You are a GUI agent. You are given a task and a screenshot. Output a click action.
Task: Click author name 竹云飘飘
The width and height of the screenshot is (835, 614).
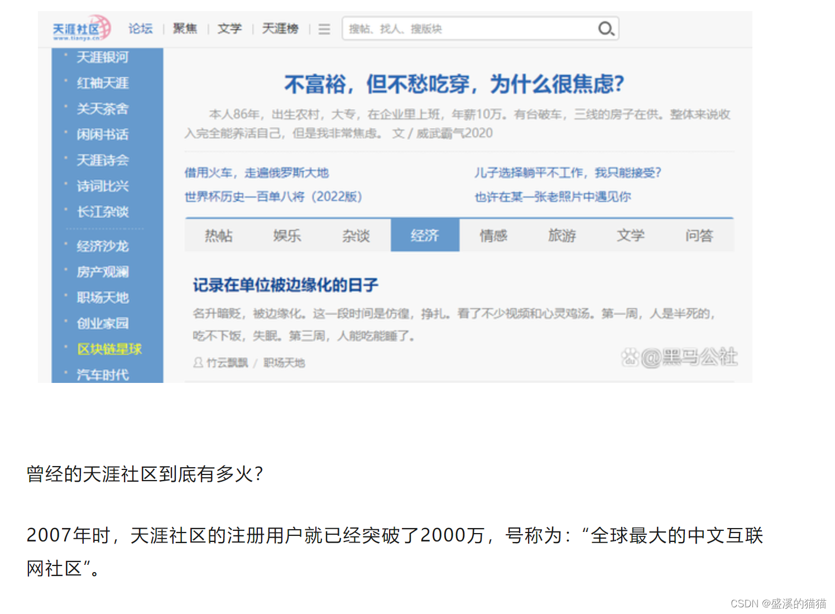(x=227, y=363)
